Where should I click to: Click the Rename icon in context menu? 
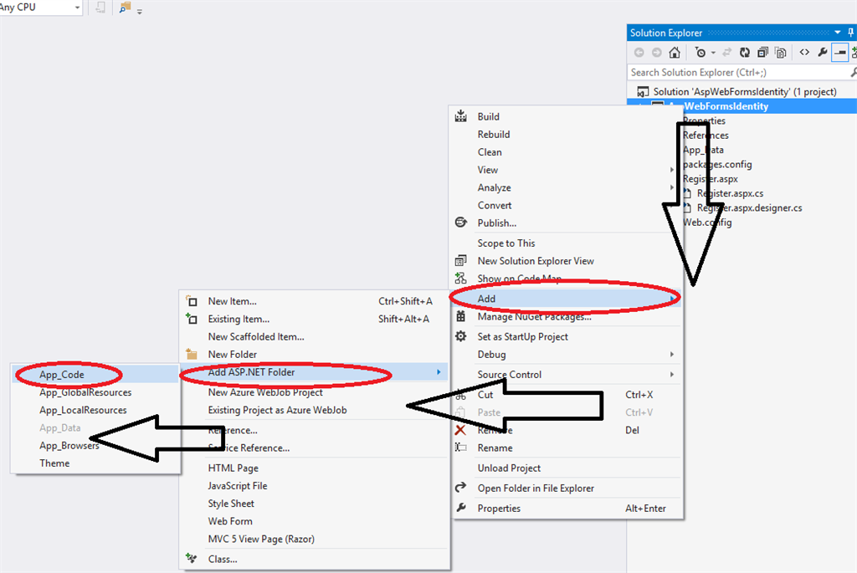pyautogui.click(x=461, y=448)
